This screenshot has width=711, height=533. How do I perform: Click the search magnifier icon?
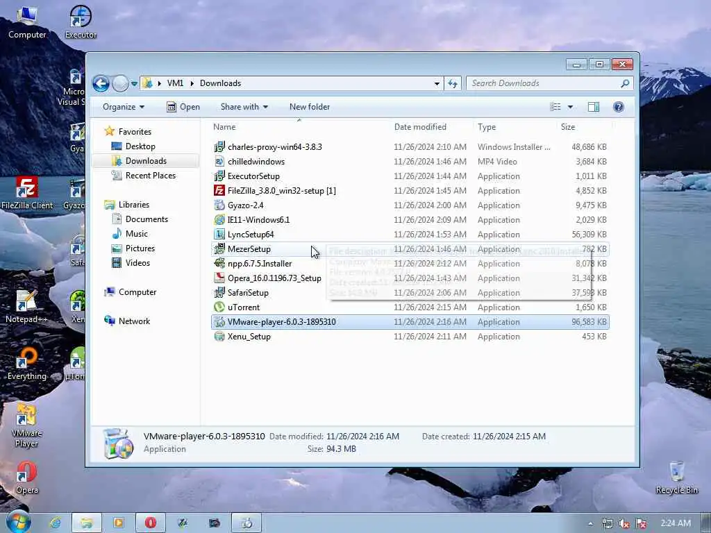[x=625, y=83]
